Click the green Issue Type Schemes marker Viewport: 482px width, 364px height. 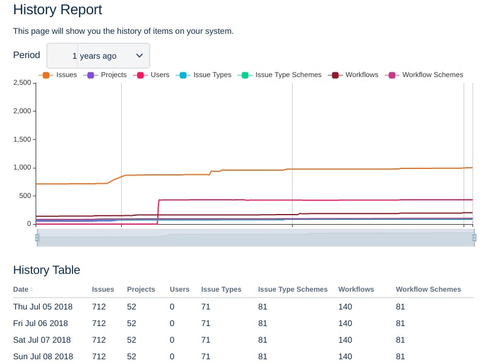pos(245,75)
